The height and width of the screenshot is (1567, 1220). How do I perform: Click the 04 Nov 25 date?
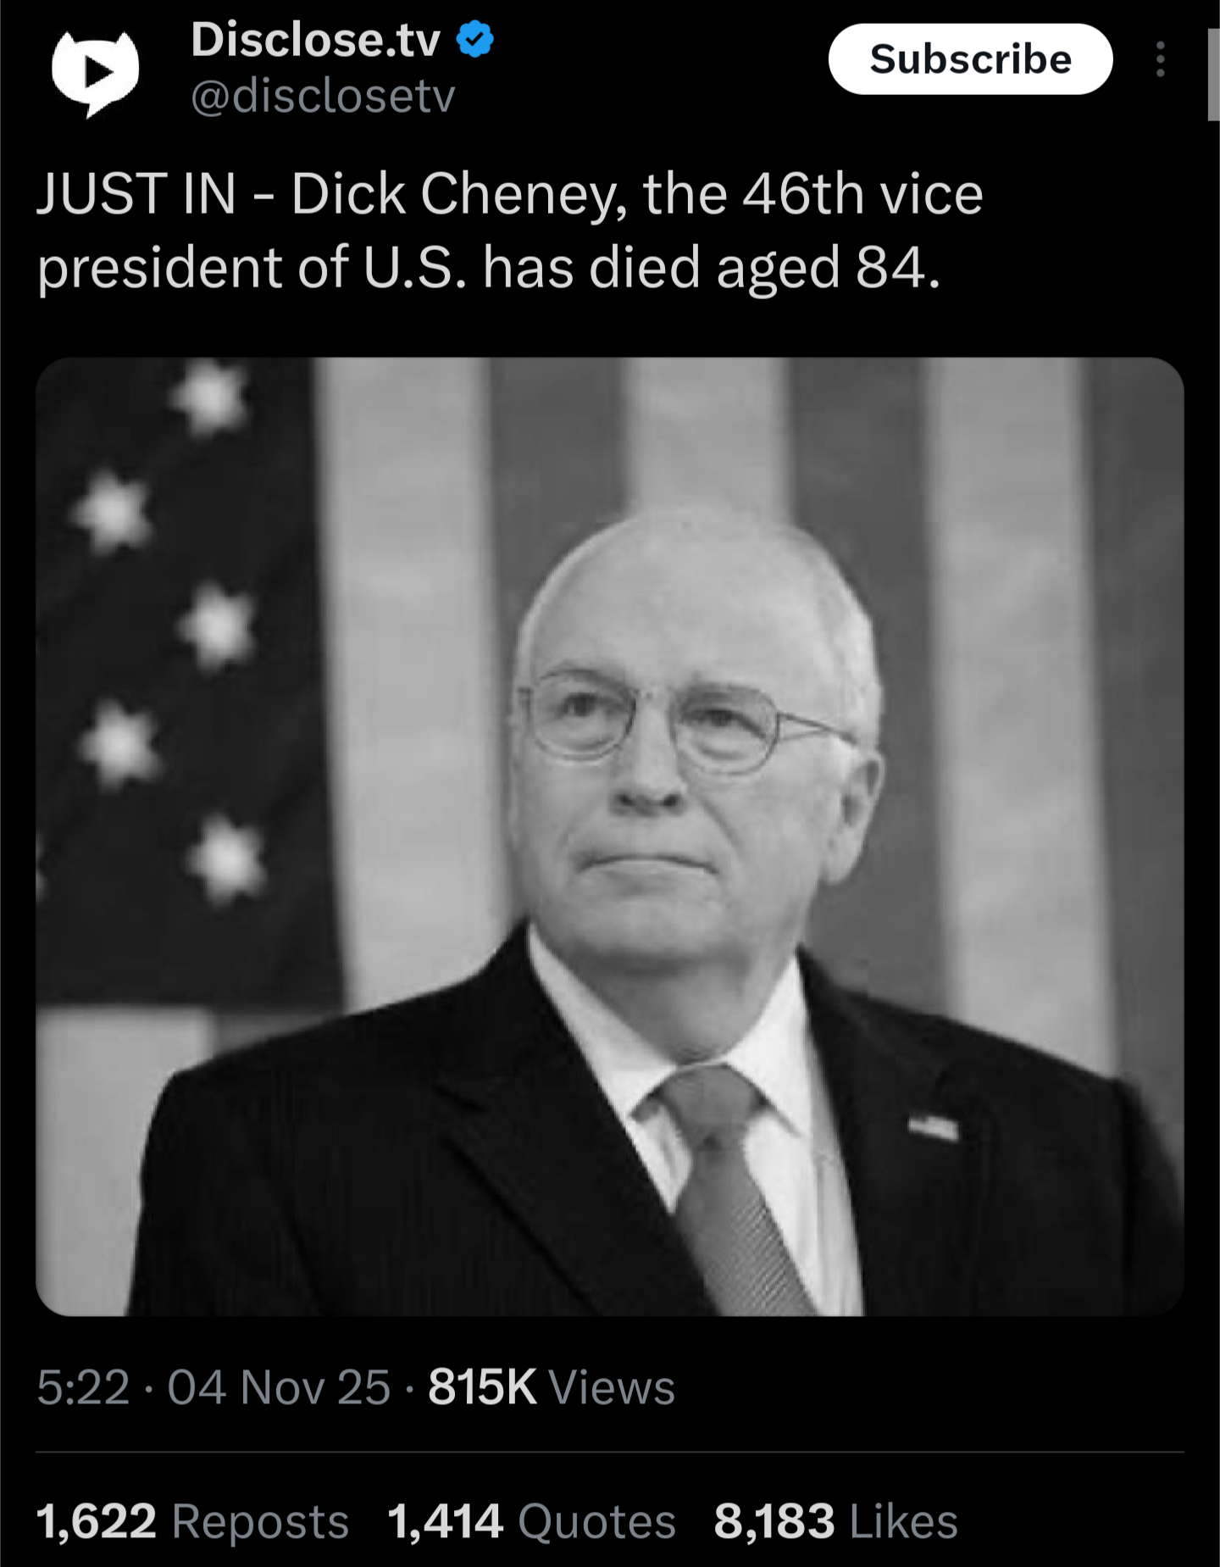pos(279,1388)
